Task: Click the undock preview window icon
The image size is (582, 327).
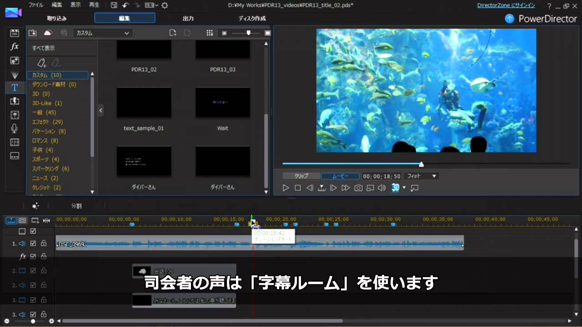Action: (x=414, y=188)
